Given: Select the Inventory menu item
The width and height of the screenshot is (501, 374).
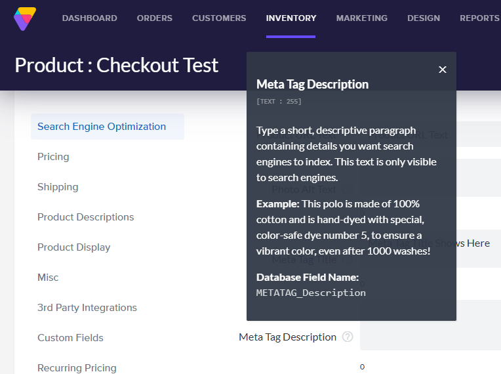Looking at the screenshot, I should coord(291,18).
